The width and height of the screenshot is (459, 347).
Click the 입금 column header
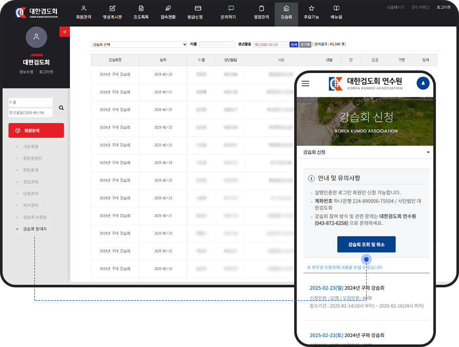375,60
